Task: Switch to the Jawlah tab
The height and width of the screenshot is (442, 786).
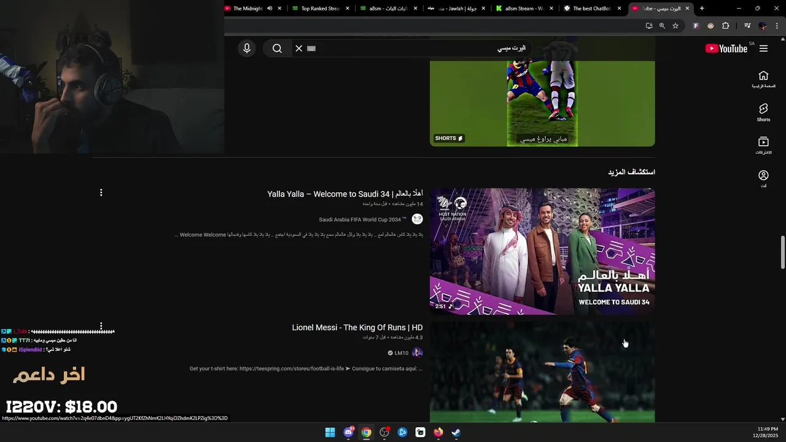Action: [456, 9]
